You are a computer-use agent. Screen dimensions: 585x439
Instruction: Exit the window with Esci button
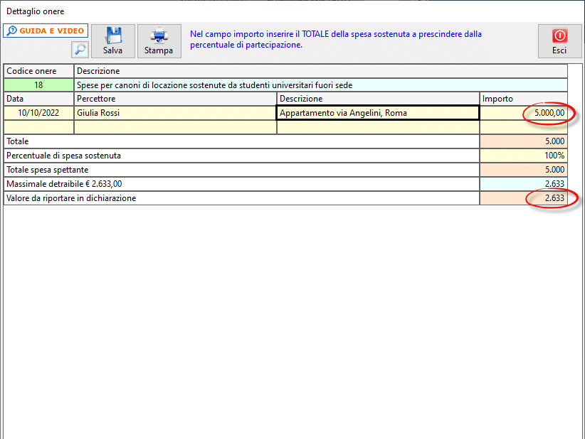click(559, 41)
